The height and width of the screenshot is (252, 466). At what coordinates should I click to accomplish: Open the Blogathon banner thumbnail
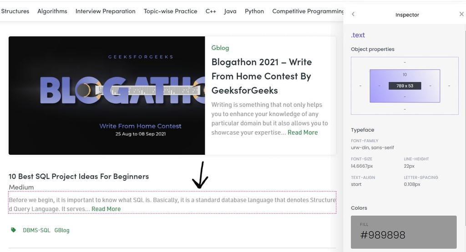click(106, 95)
